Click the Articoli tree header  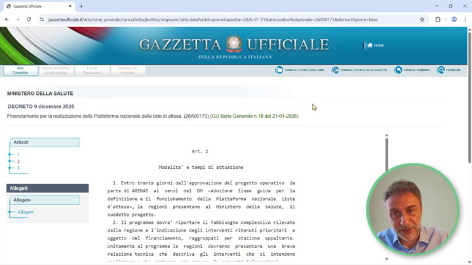point(45,143)
